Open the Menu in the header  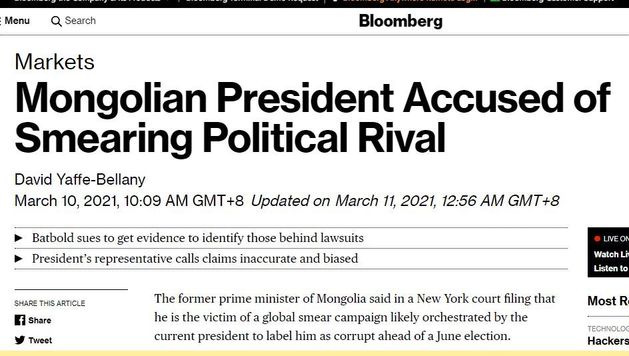pos(16,21)
